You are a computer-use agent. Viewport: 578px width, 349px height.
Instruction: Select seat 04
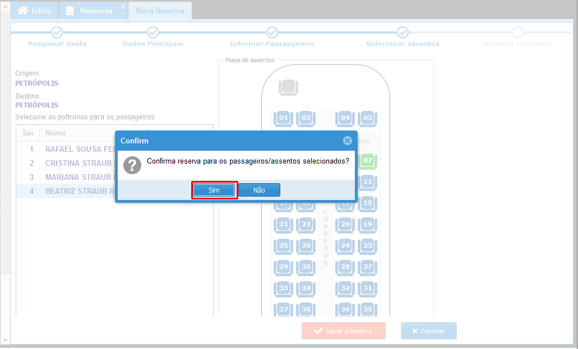(x=345, y=118)
